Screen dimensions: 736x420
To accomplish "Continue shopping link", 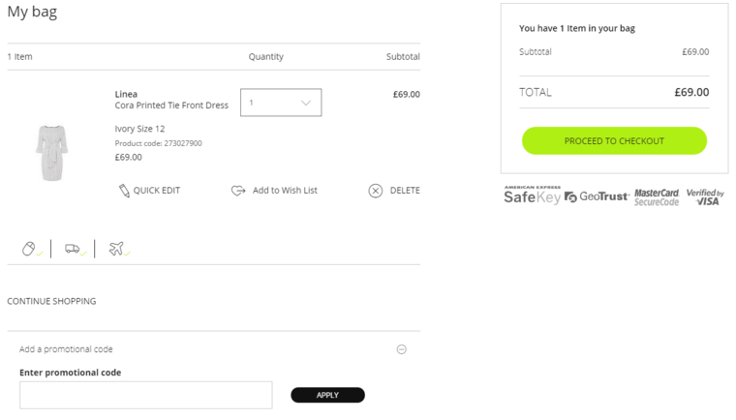I will 51,301.
